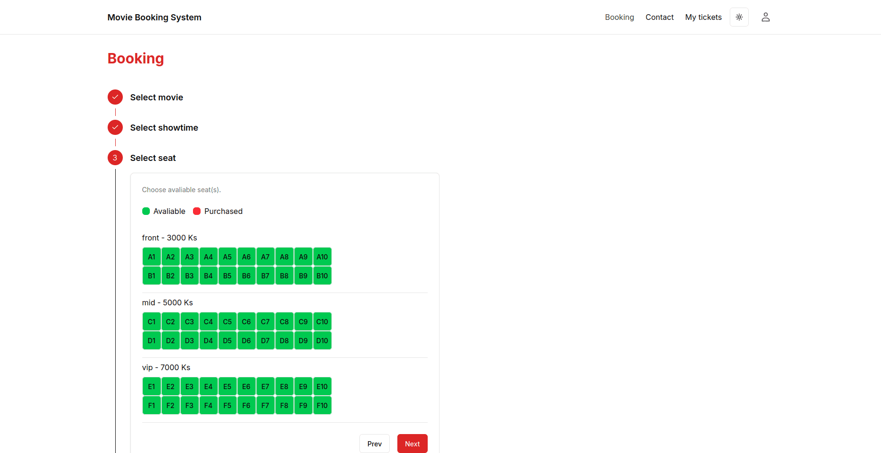Click the 'front - 3000 Ks' label
Screen dimensions: 881x453
click(169, 238)
